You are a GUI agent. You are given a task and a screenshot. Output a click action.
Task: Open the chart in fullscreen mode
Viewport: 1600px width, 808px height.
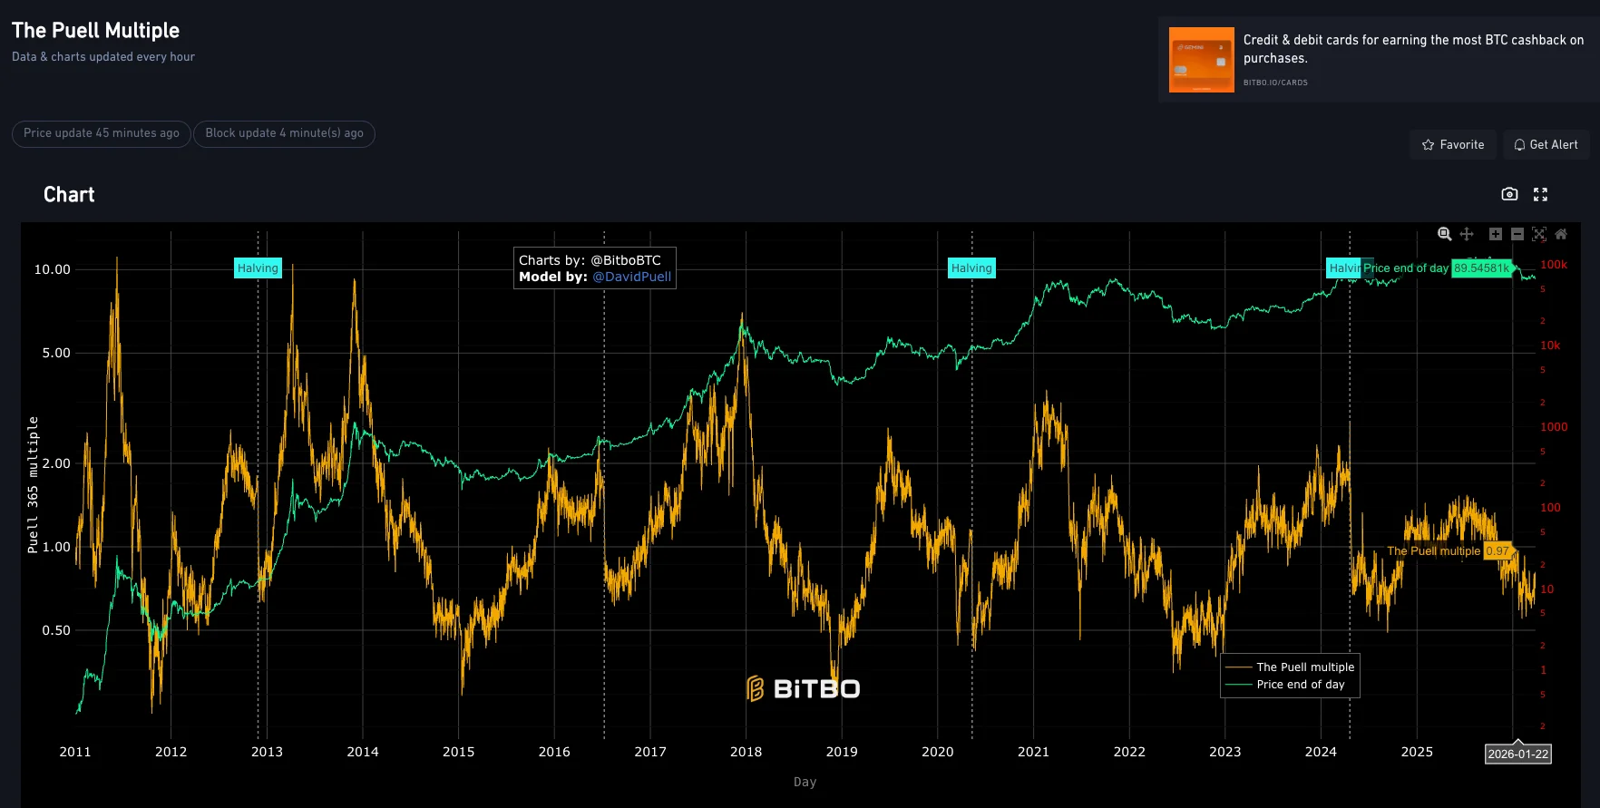(1540, 194)
